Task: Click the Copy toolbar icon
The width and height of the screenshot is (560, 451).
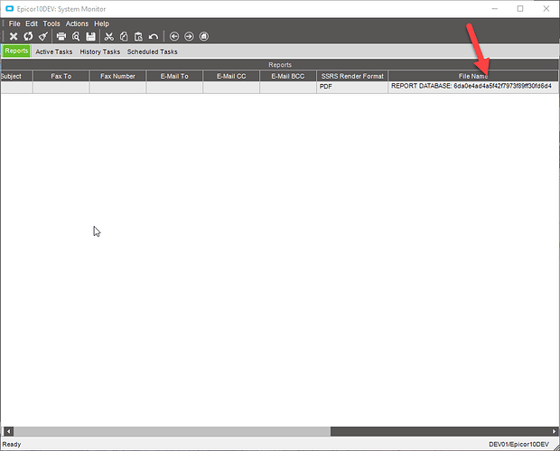Action: point(124,36)
